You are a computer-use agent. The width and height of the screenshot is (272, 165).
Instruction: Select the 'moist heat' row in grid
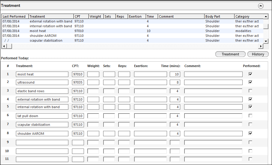pyautogui.click(x=133, y=31)
